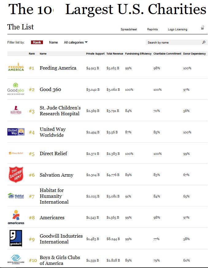Click the search magnifier icon
The image size is (208, 268).
click(x=204, y=43)
